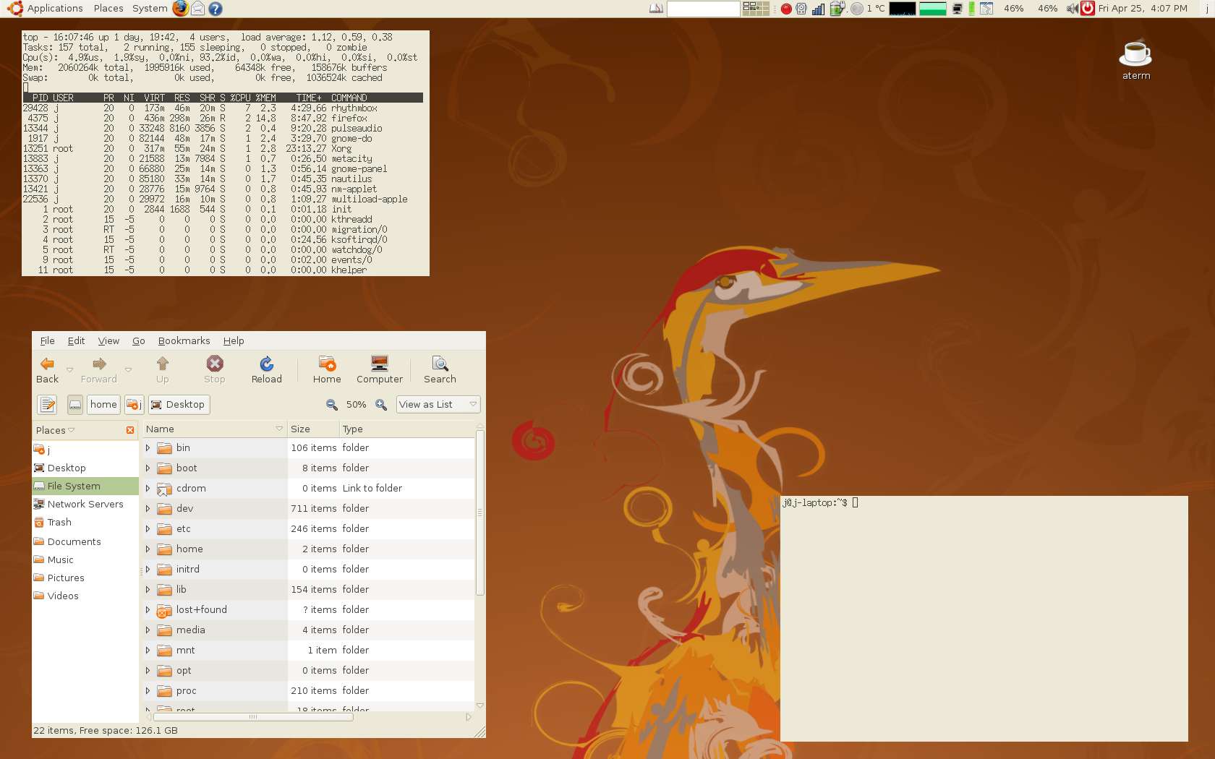Click the red record indicator in panel

(x=786, y=9)
